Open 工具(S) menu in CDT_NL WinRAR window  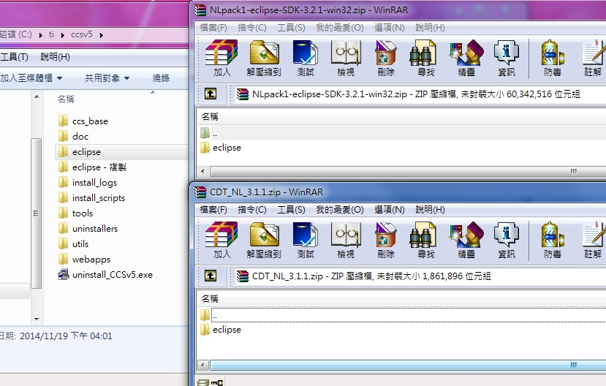click(x=291, y=210)
